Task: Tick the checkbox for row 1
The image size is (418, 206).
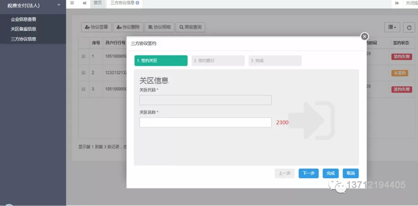Action: pyautogui.click(x=84, y=57)
